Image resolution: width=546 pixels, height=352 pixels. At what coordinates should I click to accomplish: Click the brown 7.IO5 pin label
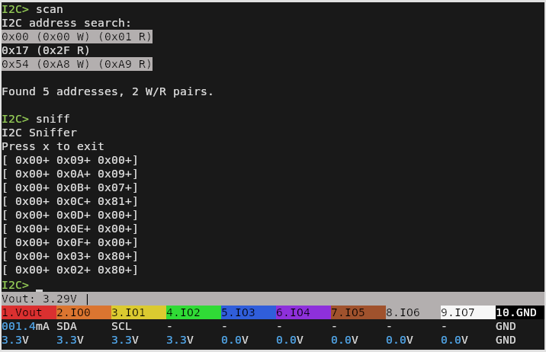(358, 312)
